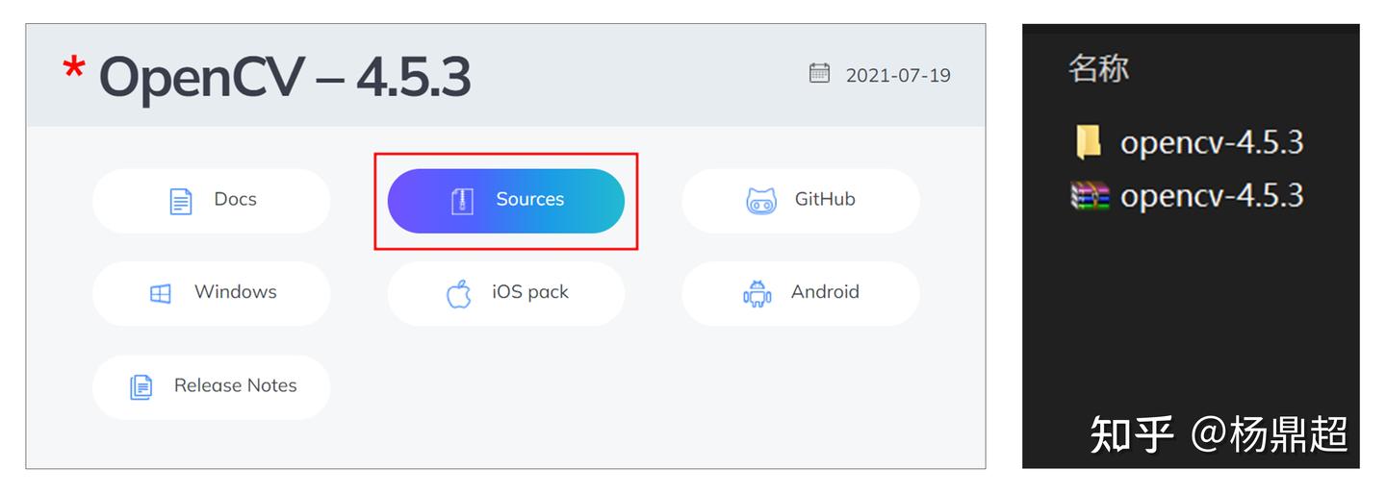Image resolution: width=1386 pixels, height=493 pixels.
Task: Select the opencv-4.5.3 WinRAR archive icon
Action: pos(1090,196)
